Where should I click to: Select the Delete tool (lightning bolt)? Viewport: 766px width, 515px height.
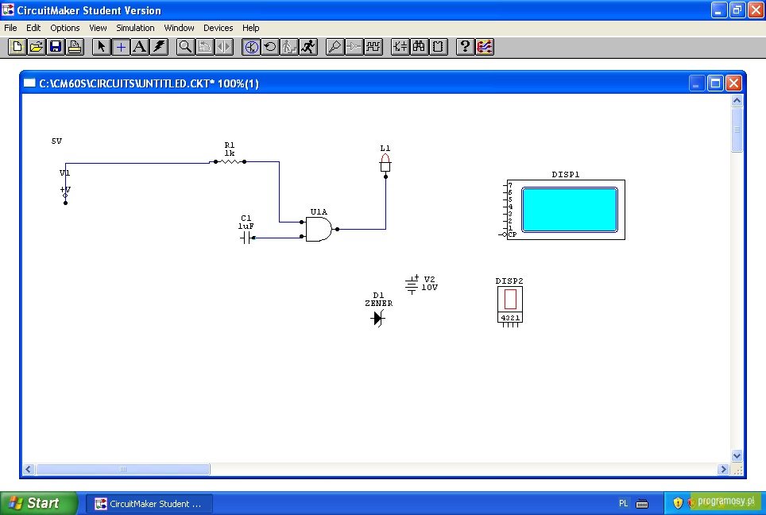159,47
